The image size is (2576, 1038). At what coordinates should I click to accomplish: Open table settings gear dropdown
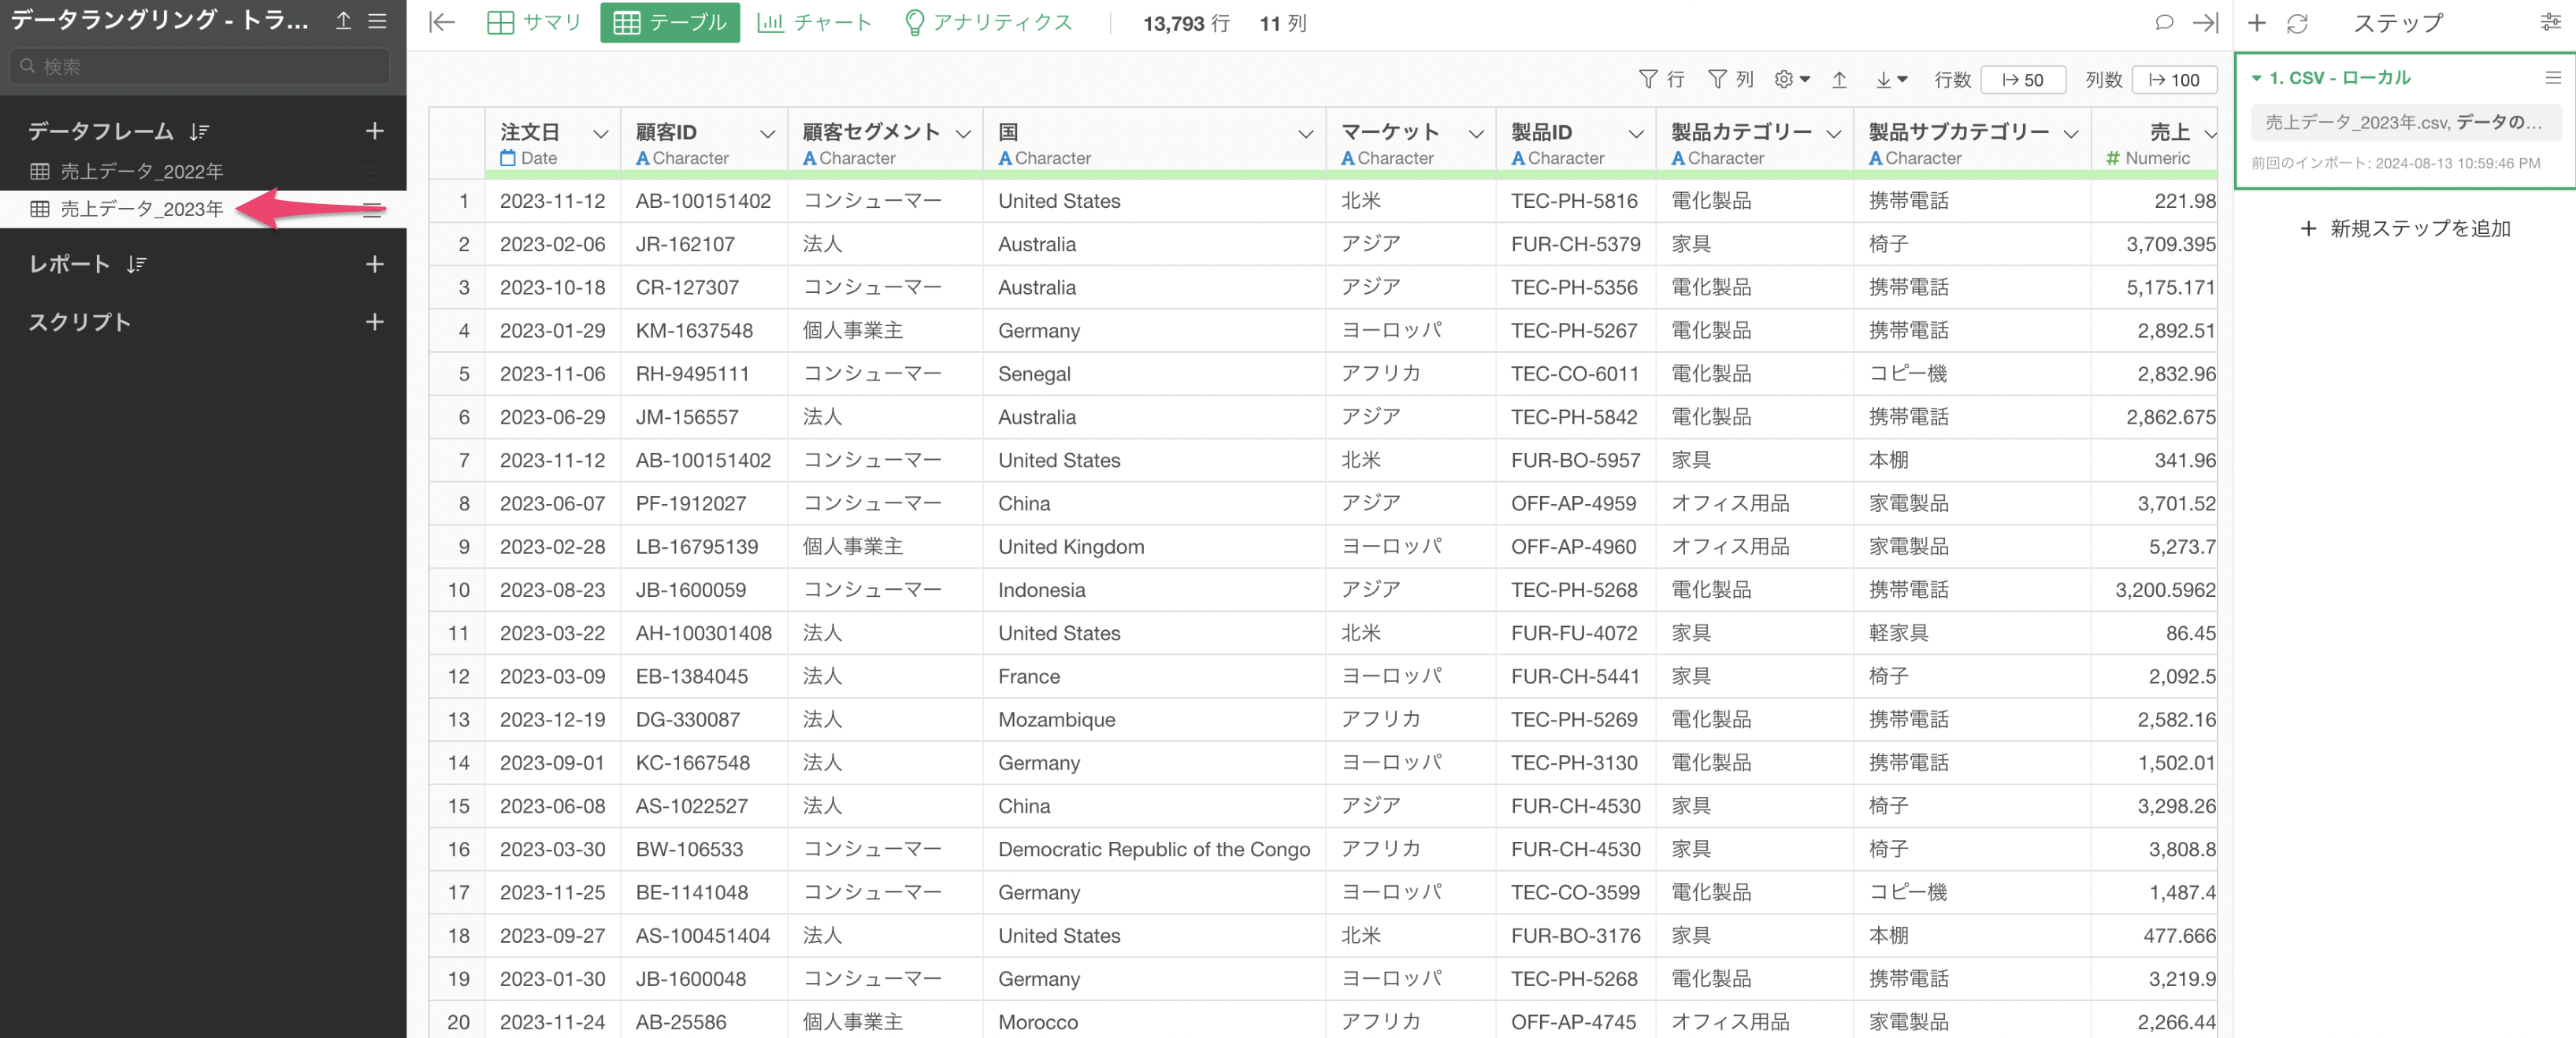(x=1792, y=79)
